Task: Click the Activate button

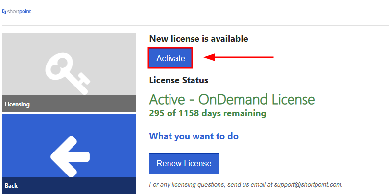Action: tap(170, 58)
